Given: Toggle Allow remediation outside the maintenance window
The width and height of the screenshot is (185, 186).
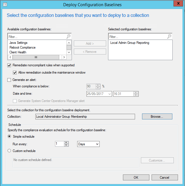Looking at the screenshot, I should click(x=15, y=72).
